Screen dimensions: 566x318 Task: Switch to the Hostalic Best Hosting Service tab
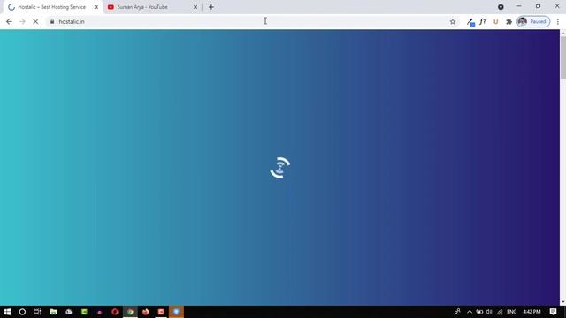[51, 7]
